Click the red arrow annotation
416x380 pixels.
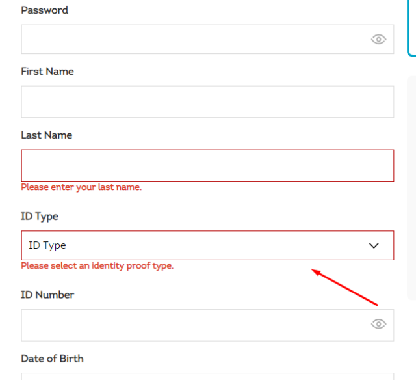344,288
